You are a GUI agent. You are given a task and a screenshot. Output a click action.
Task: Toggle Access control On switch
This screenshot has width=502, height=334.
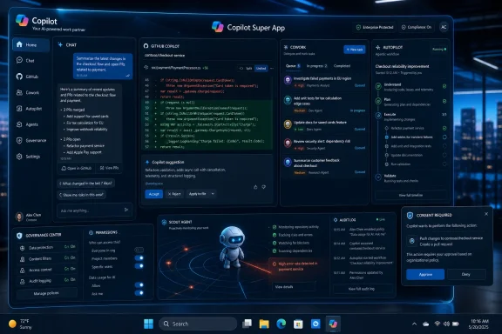70,269
